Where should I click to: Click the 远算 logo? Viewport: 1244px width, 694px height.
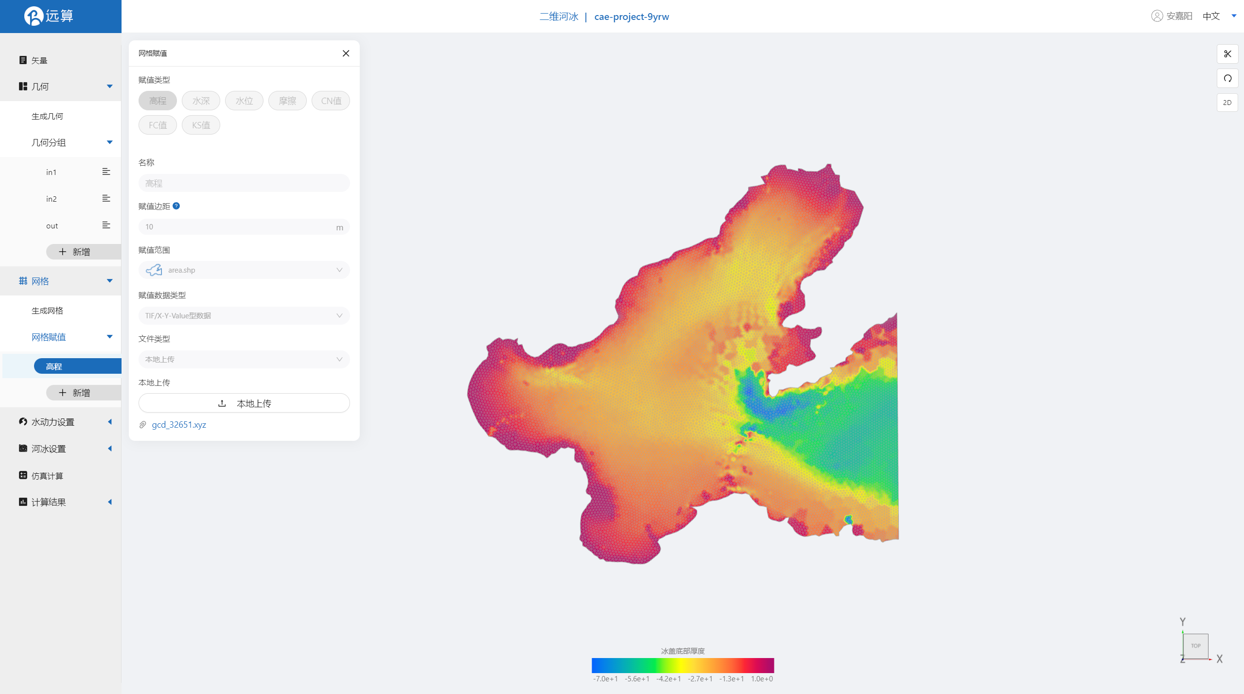49,16
